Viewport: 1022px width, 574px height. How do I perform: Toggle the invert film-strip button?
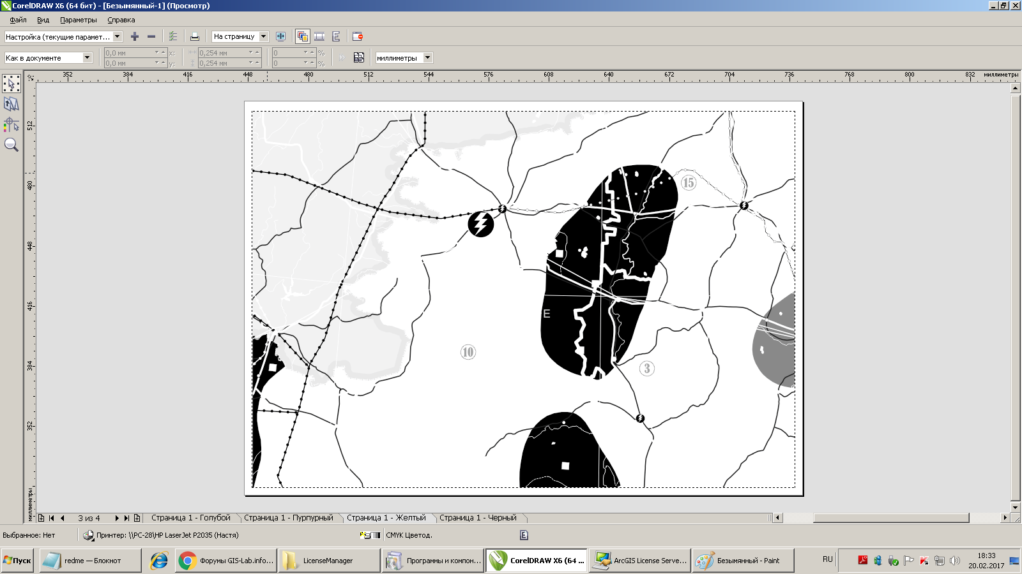(319, 37)
